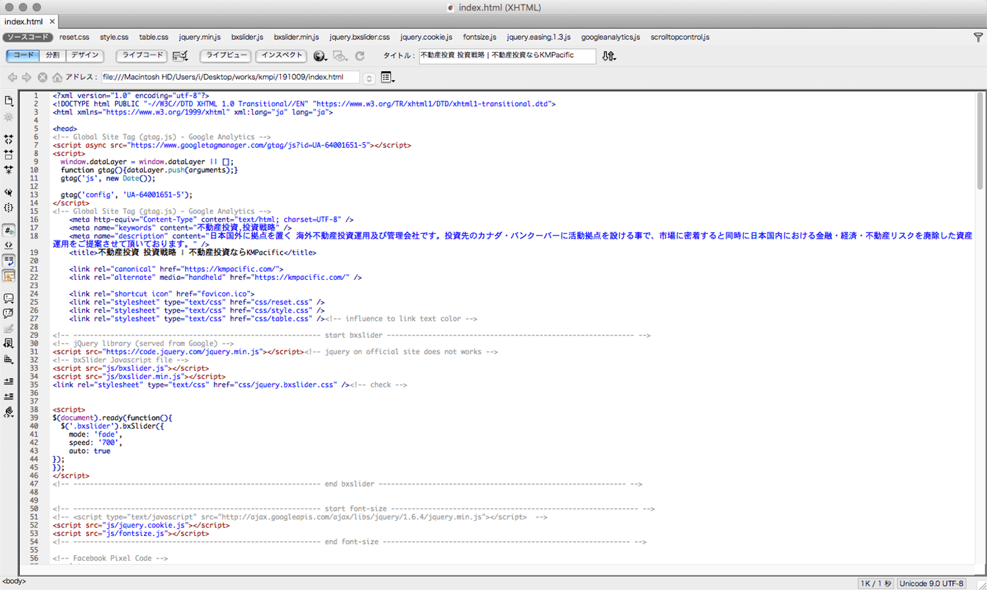Click the Outdent Code icon
Screen dimensions: 987x590
9,396
